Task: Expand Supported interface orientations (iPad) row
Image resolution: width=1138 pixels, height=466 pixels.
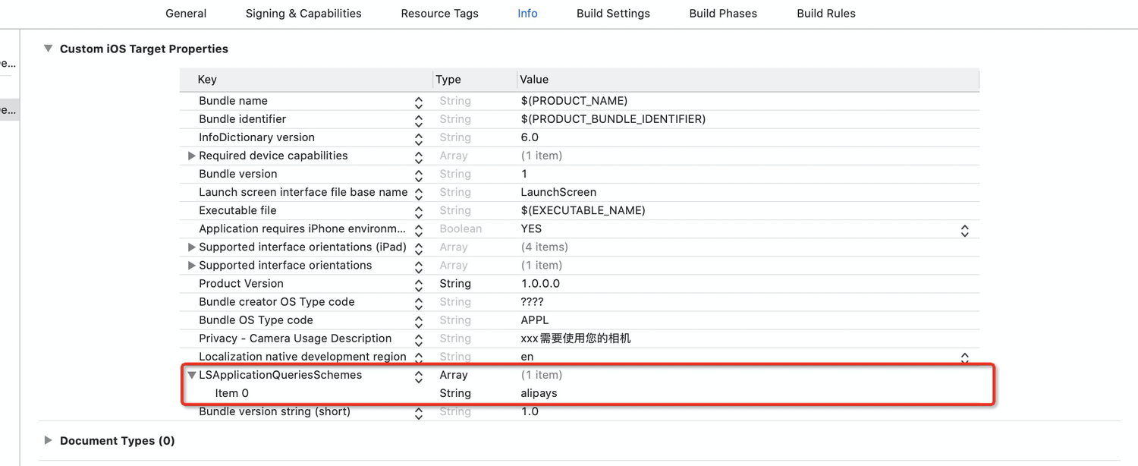Action: point(191,247)
